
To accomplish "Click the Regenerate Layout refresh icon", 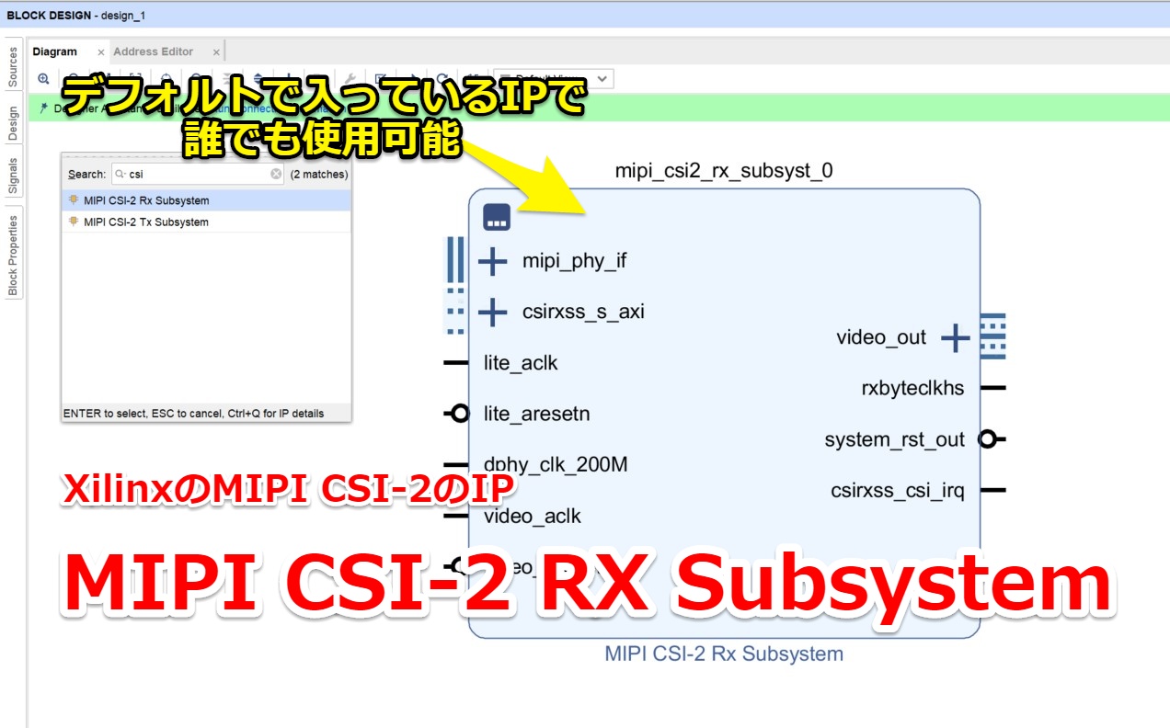I will [x=442, y=78].
